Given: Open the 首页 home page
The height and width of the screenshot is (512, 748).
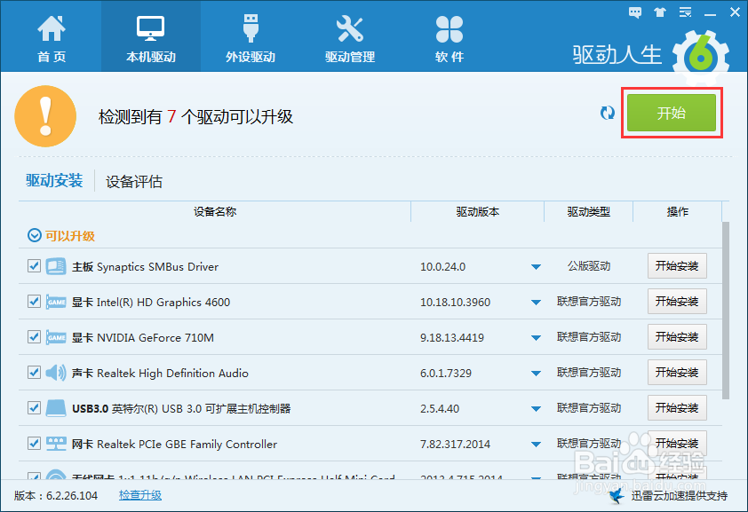Looking at the screenshot, I should tap(52, 35).
